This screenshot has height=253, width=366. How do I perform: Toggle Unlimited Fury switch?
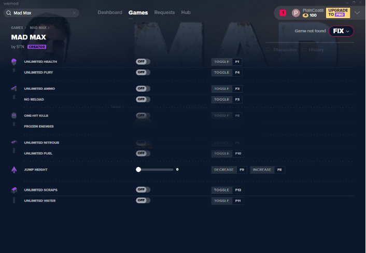(x=143, y=73)
